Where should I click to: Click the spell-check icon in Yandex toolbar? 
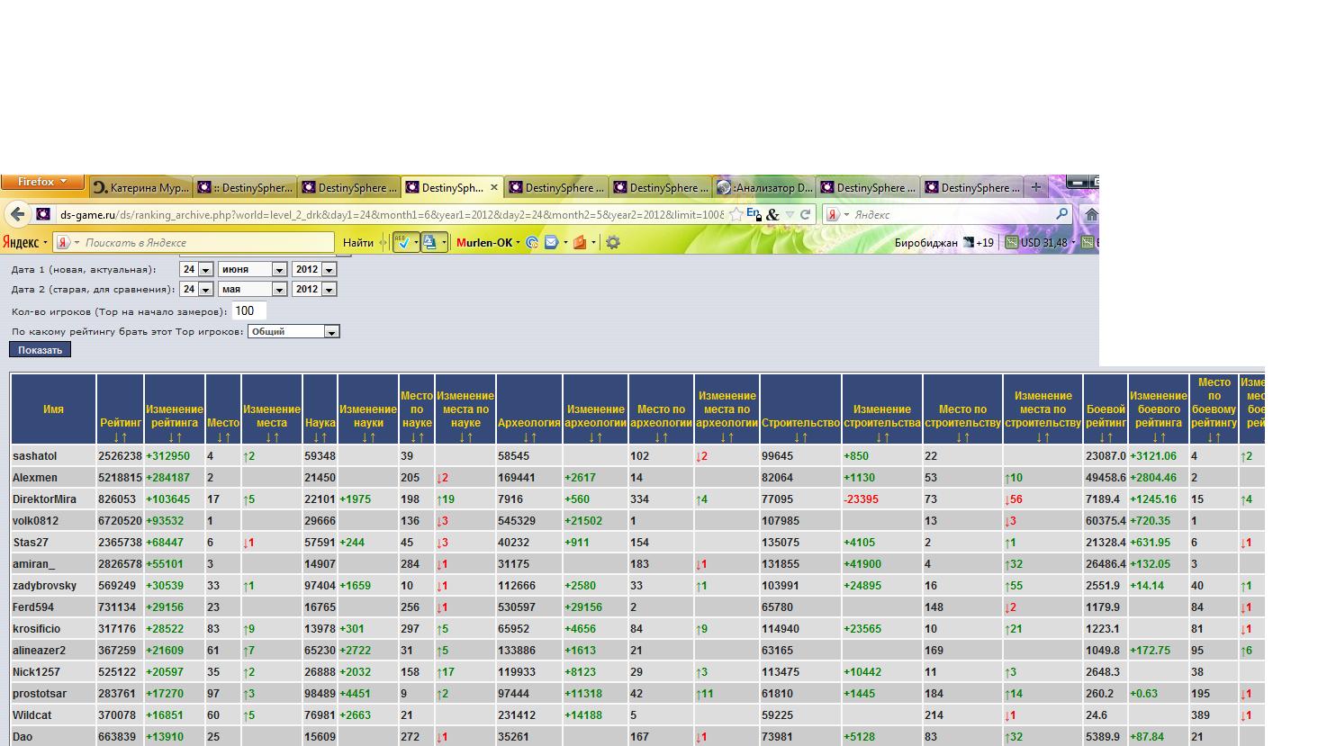pos(402,242)
